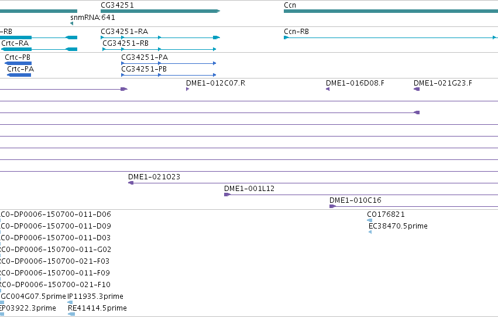
Task: Click the DME1-016D08.F arrow marker
Action: point(328,89)
